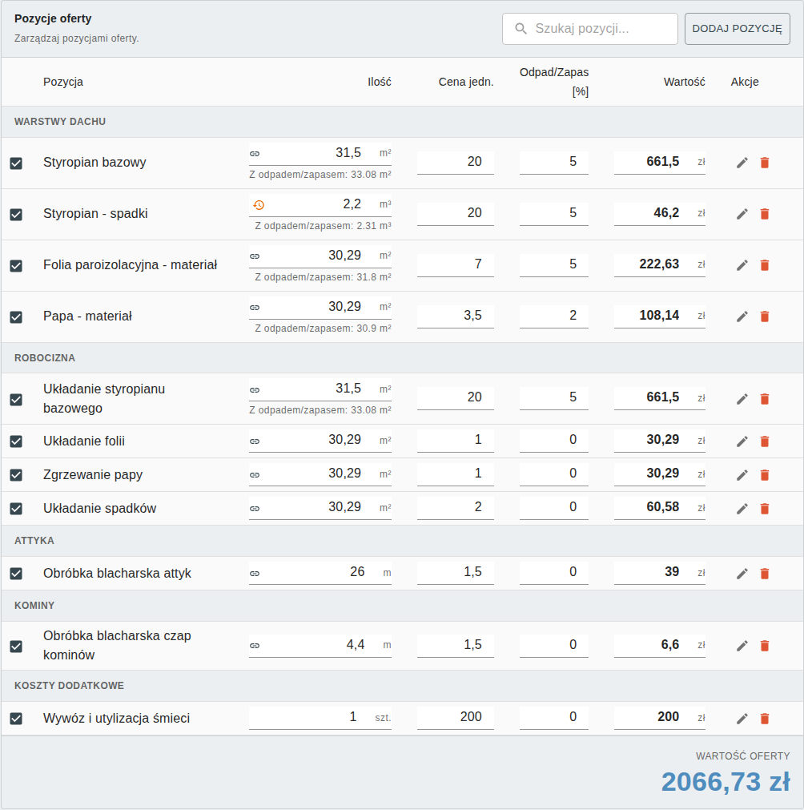Click link icon beside Papa - materiał quantity
The image size is (804, 810).
(255, 308)
